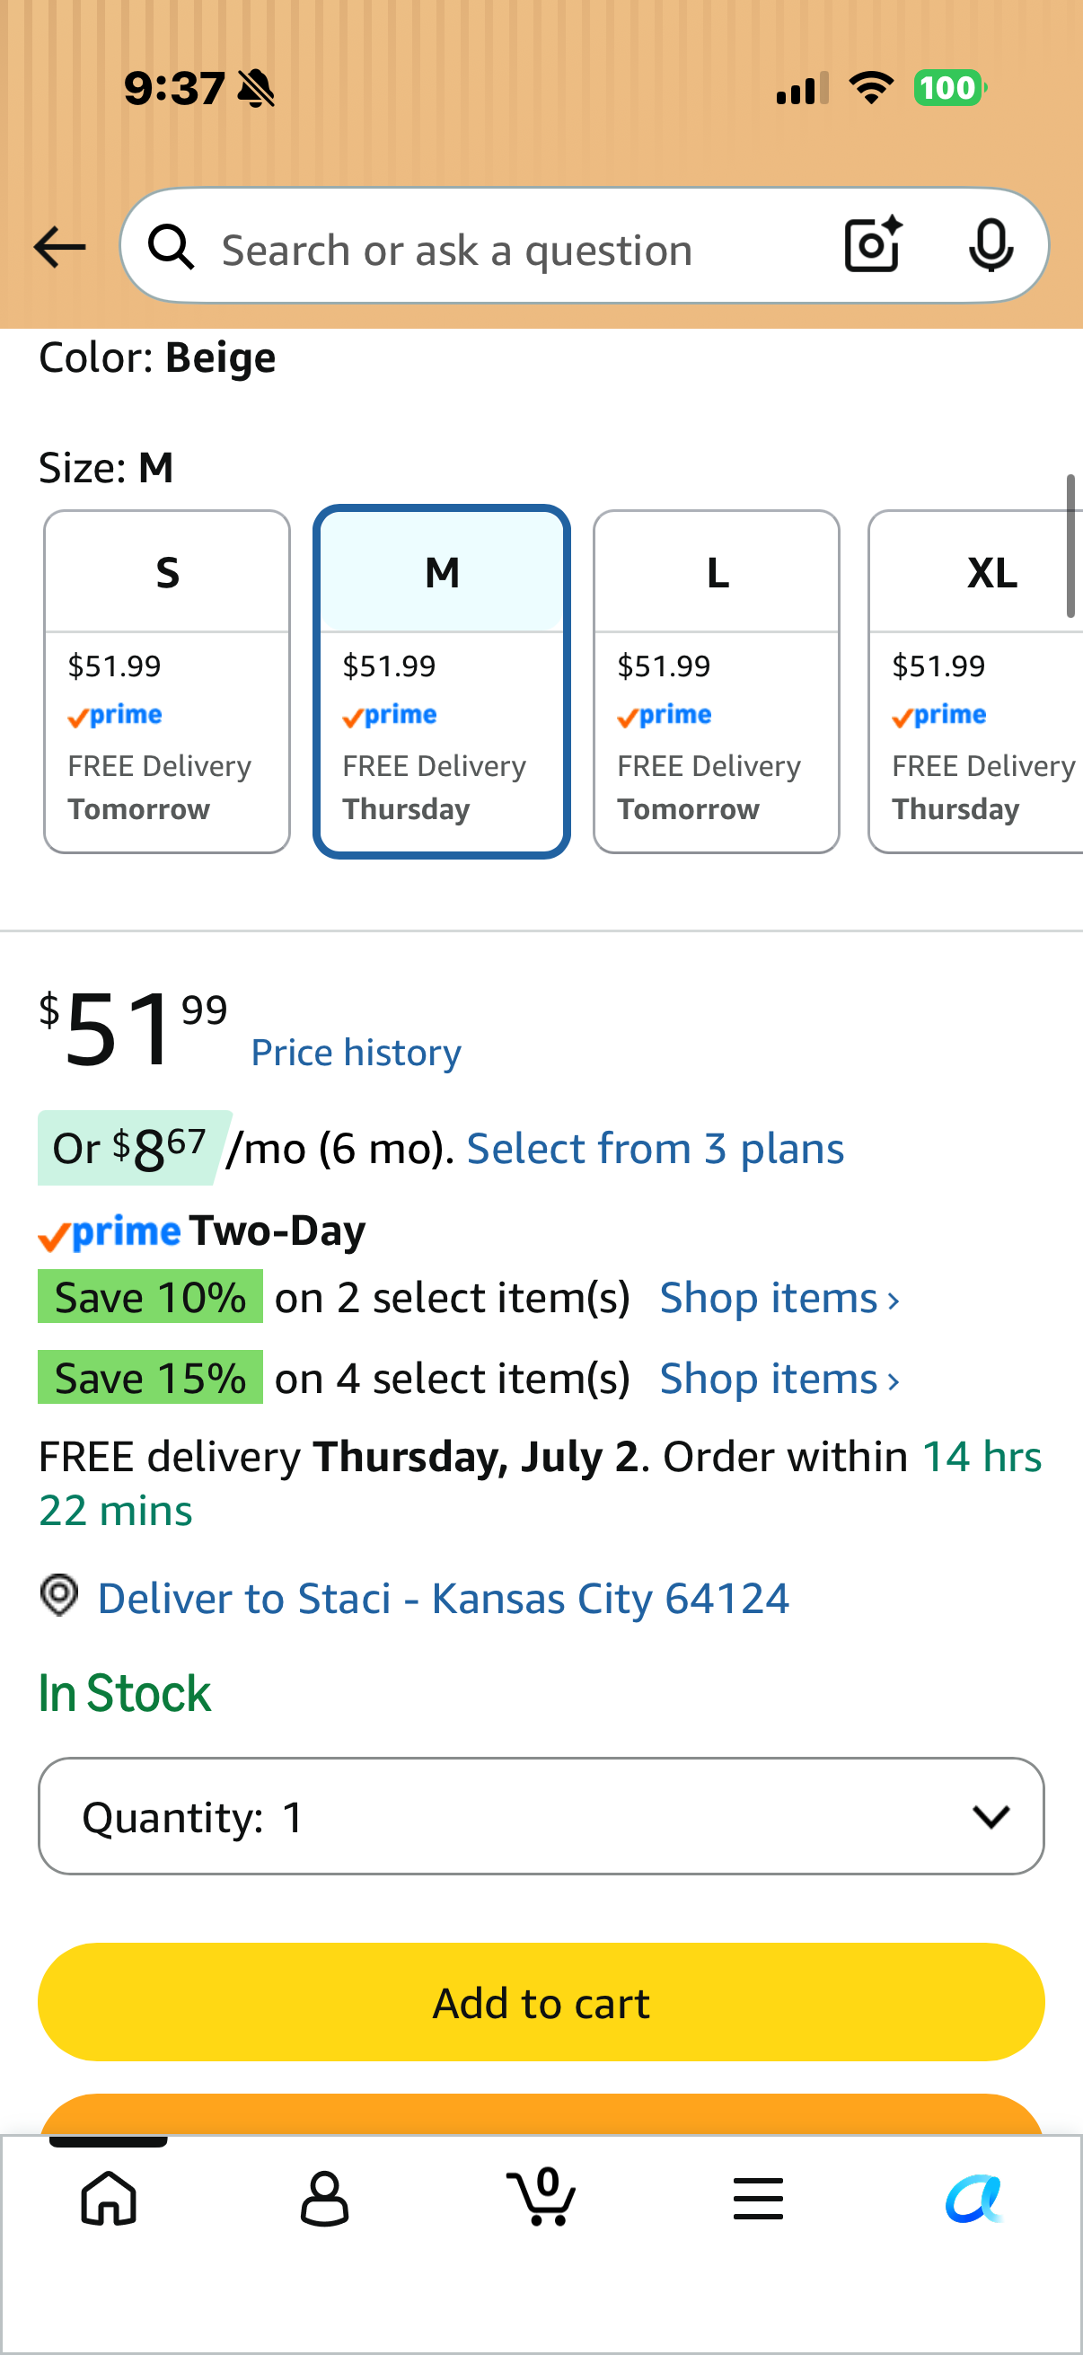Select size L option
Image resolution: width=1083 pixels, height=2355 pixels.
[x=716, y=682]
